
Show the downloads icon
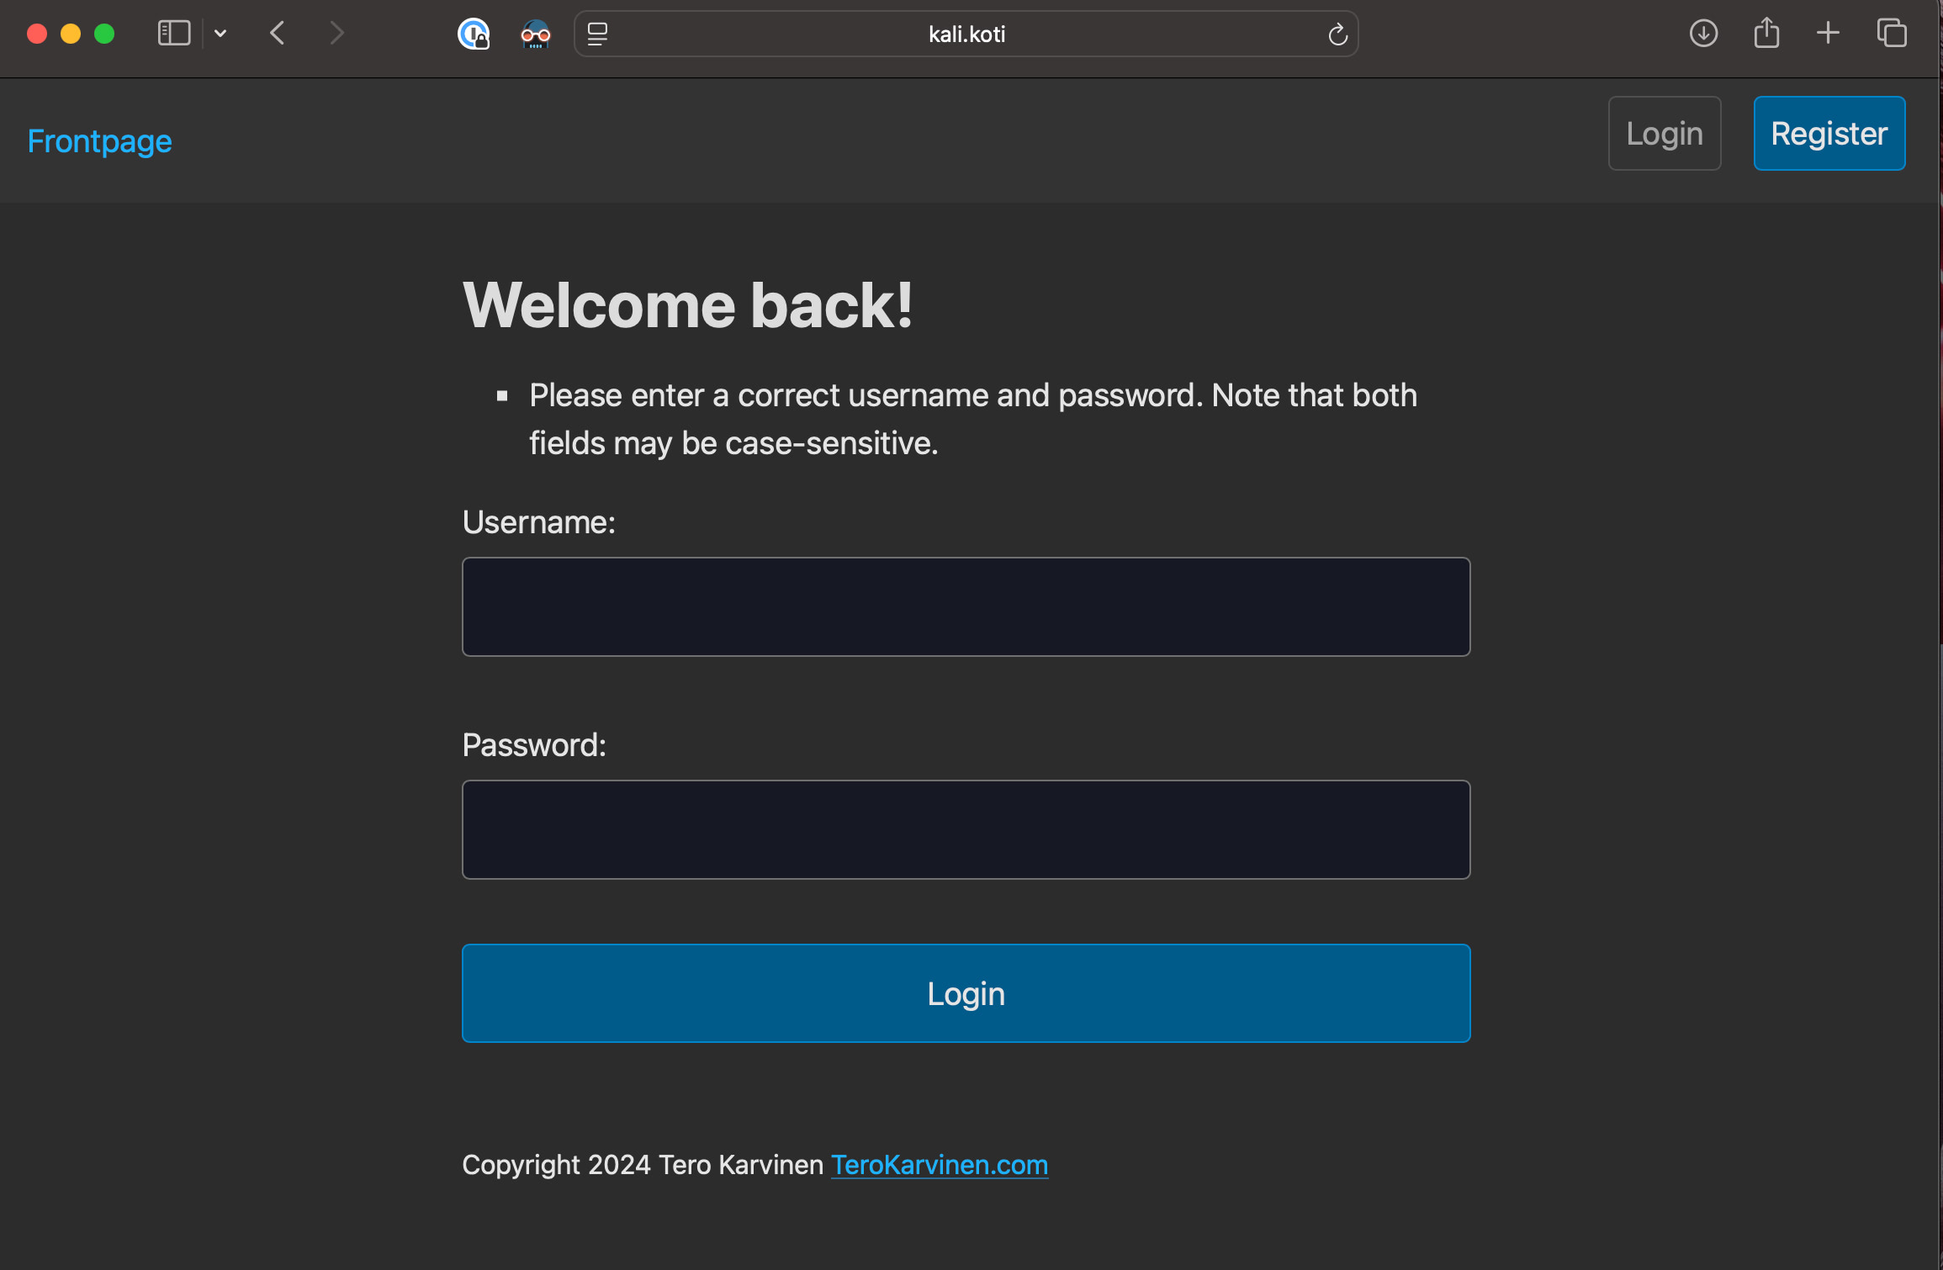[1703, 34]
